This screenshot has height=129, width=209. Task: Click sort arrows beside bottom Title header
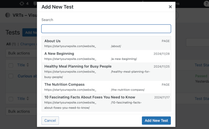pyautogui.click(x=28, y=99)
